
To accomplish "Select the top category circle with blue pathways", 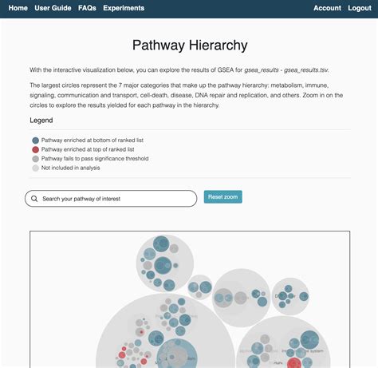I will 165,263.
